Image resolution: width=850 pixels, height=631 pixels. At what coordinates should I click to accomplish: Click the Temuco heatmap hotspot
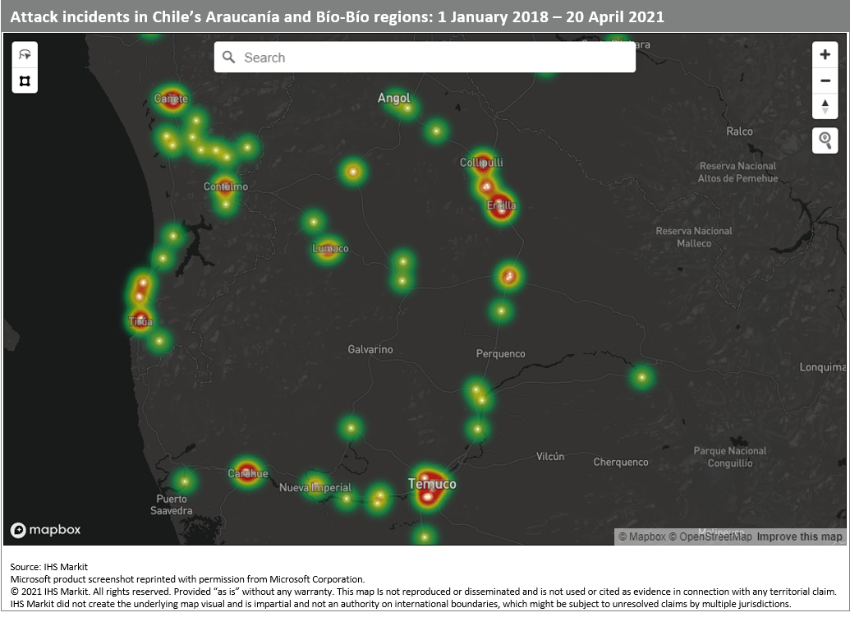[x=427, y=486]
